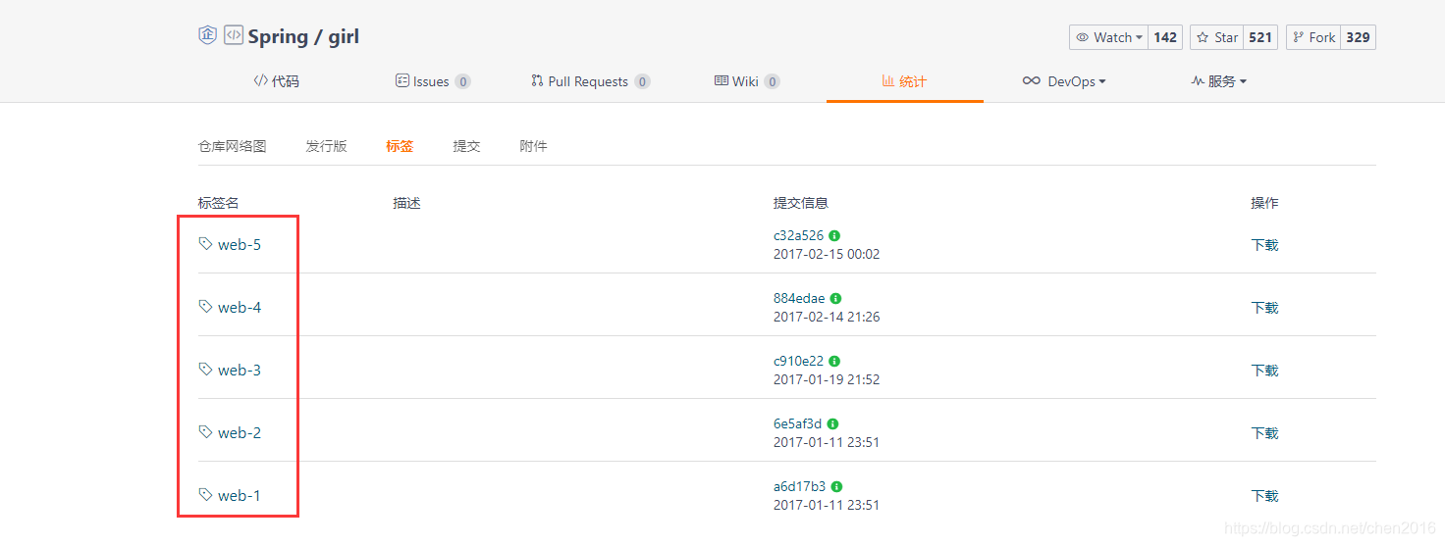Viewport: 1445px width, 546px height.
Task: Click the tag icon next to web-5
Action: tap(205, 244)
